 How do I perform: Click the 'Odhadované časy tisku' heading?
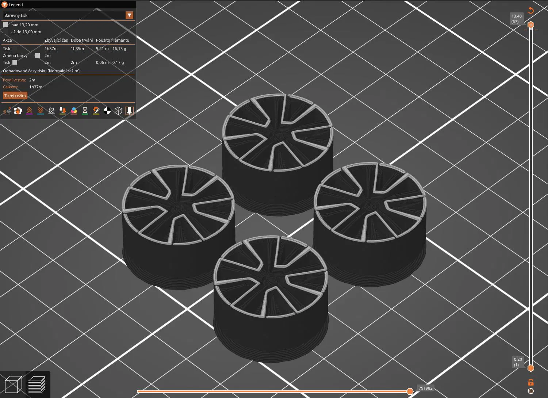pos(42,71)
